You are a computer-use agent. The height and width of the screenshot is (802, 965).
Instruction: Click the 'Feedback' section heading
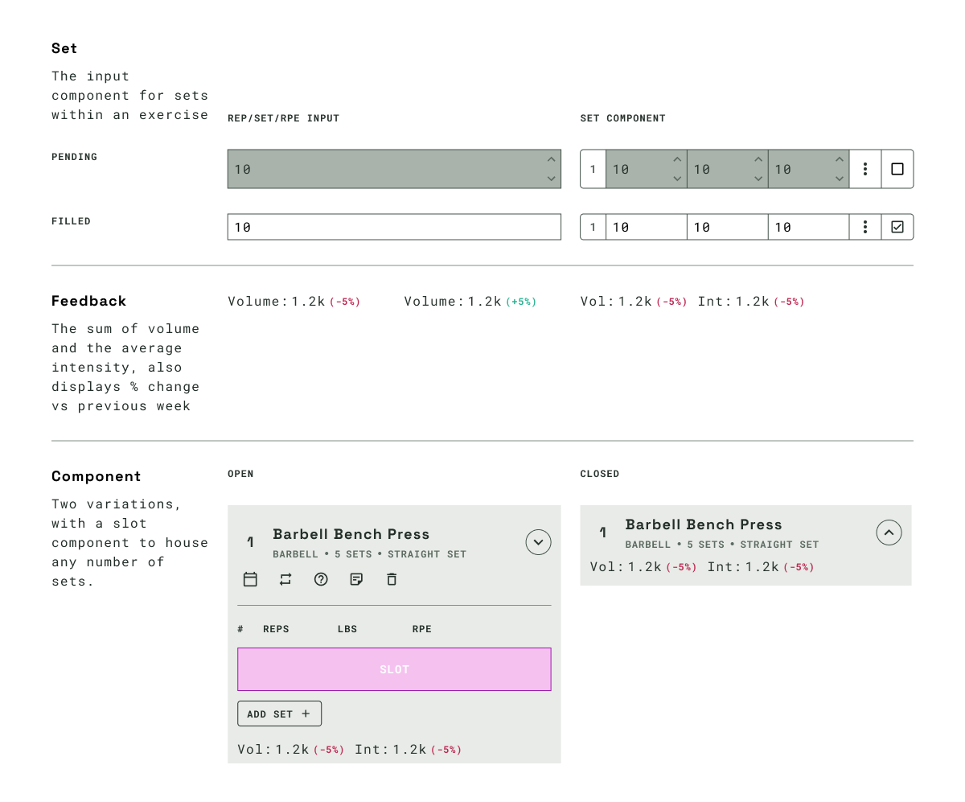tap(89, 301)
